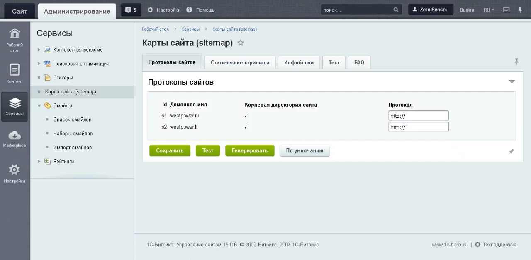Open the RU language dropdown
Image resolution: width=531 pixels, height=260 pixels.
click(x=489, y=10)
